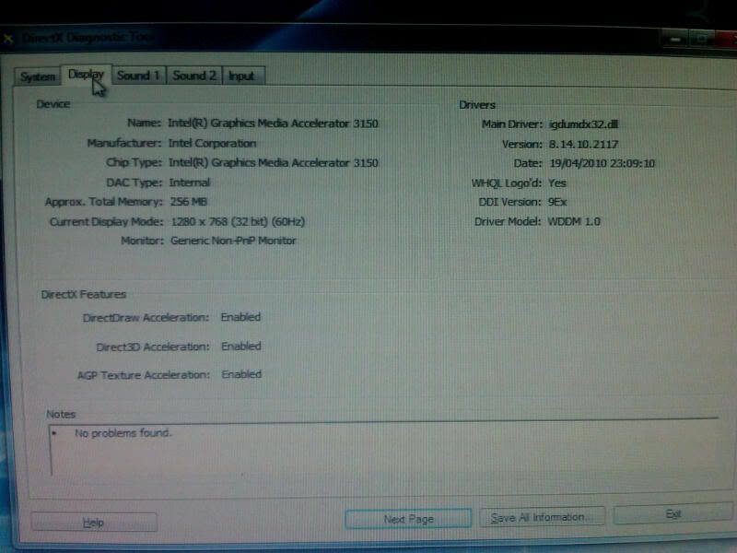Click WHQL Logo'd value 'Yes'
737x553 pixels.
[x=557, y=182]
